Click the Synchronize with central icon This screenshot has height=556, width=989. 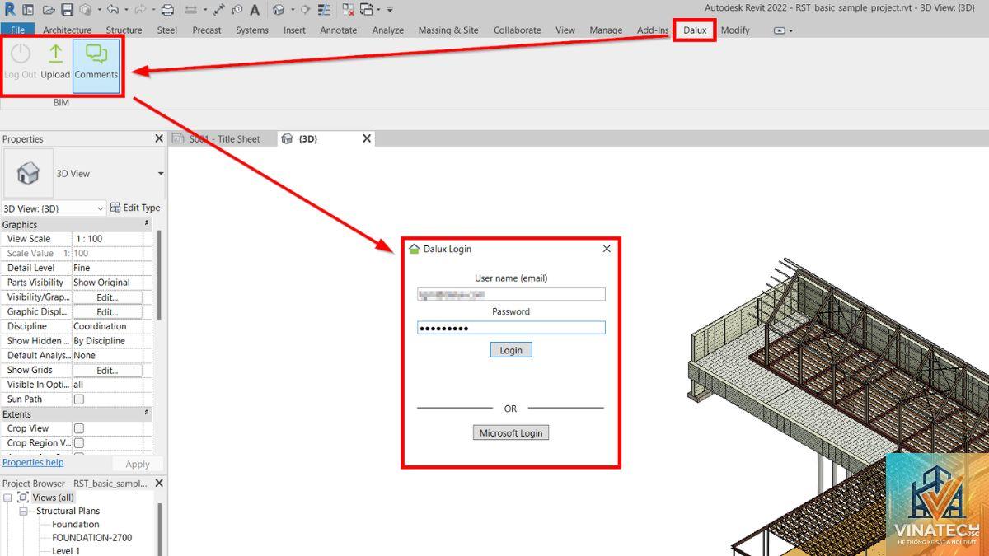point(85,10)
